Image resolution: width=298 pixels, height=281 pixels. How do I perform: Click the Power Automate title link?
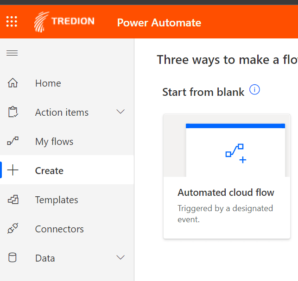click(159, 22)
